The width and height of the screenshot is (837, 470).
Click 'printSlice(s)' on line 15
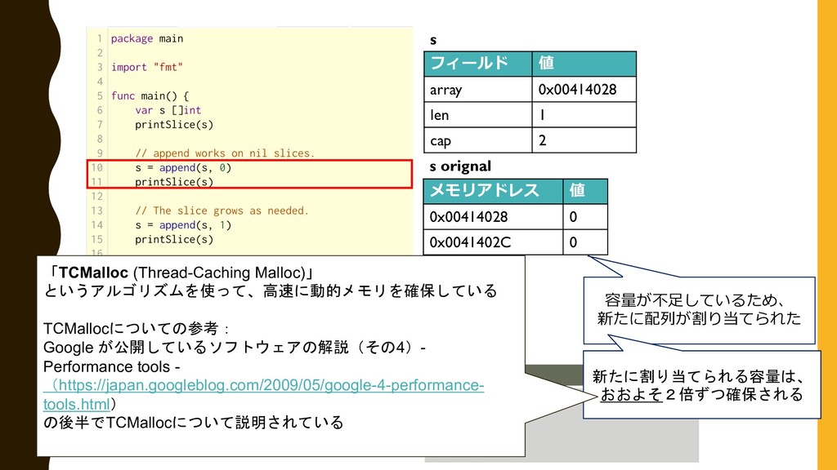[x=174, y=239]
